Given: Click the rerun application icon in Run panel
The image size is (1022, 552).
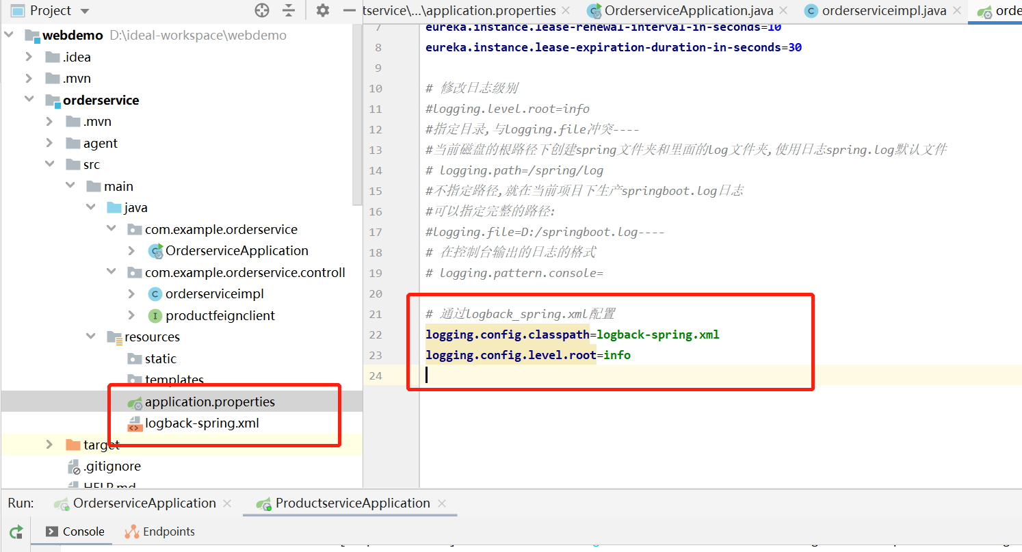Looking at the screenshot, I should pyautogui.click(x=16, y=532).
